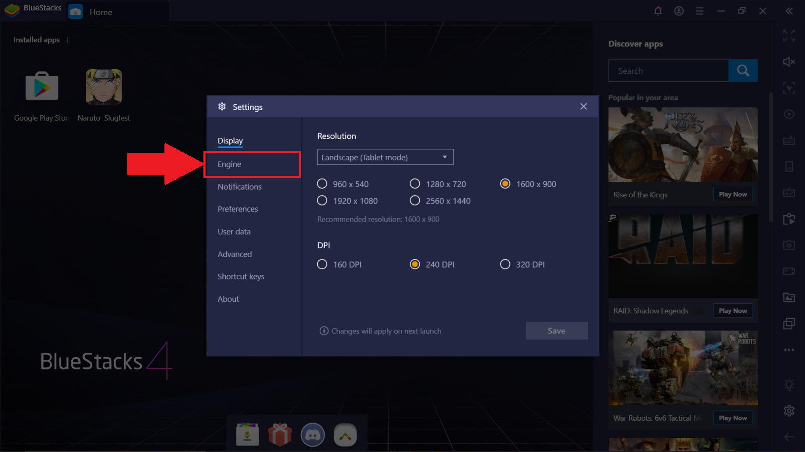Open the notifications bell icon
The height and width of the screenshot is (452, 805).
[658, 11]
